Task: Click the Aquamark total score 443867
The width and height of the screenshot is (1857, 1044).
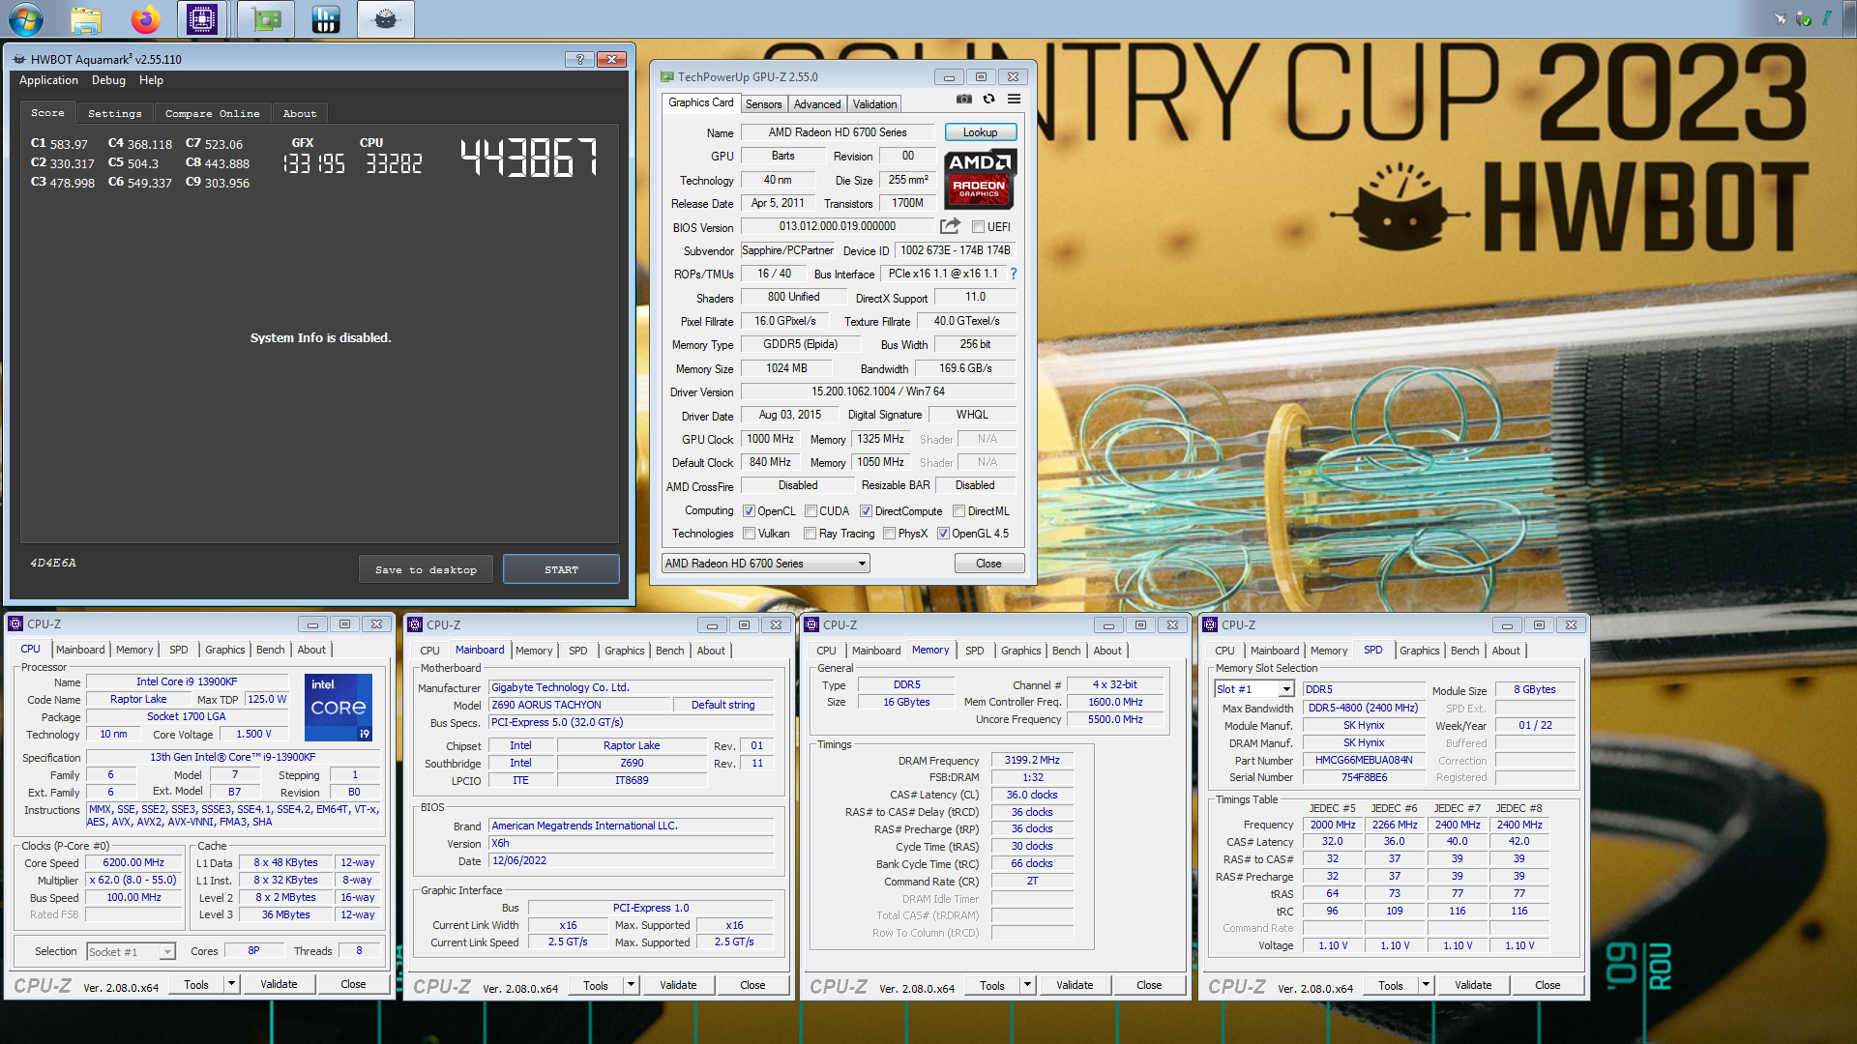Action: [528, 157]
